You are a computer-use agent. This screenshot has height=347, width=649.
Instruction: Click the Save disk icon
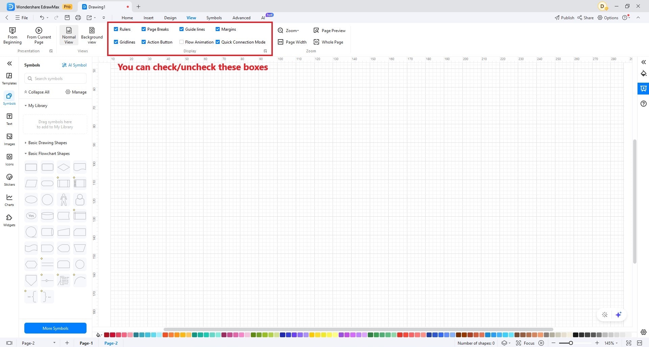67,18
